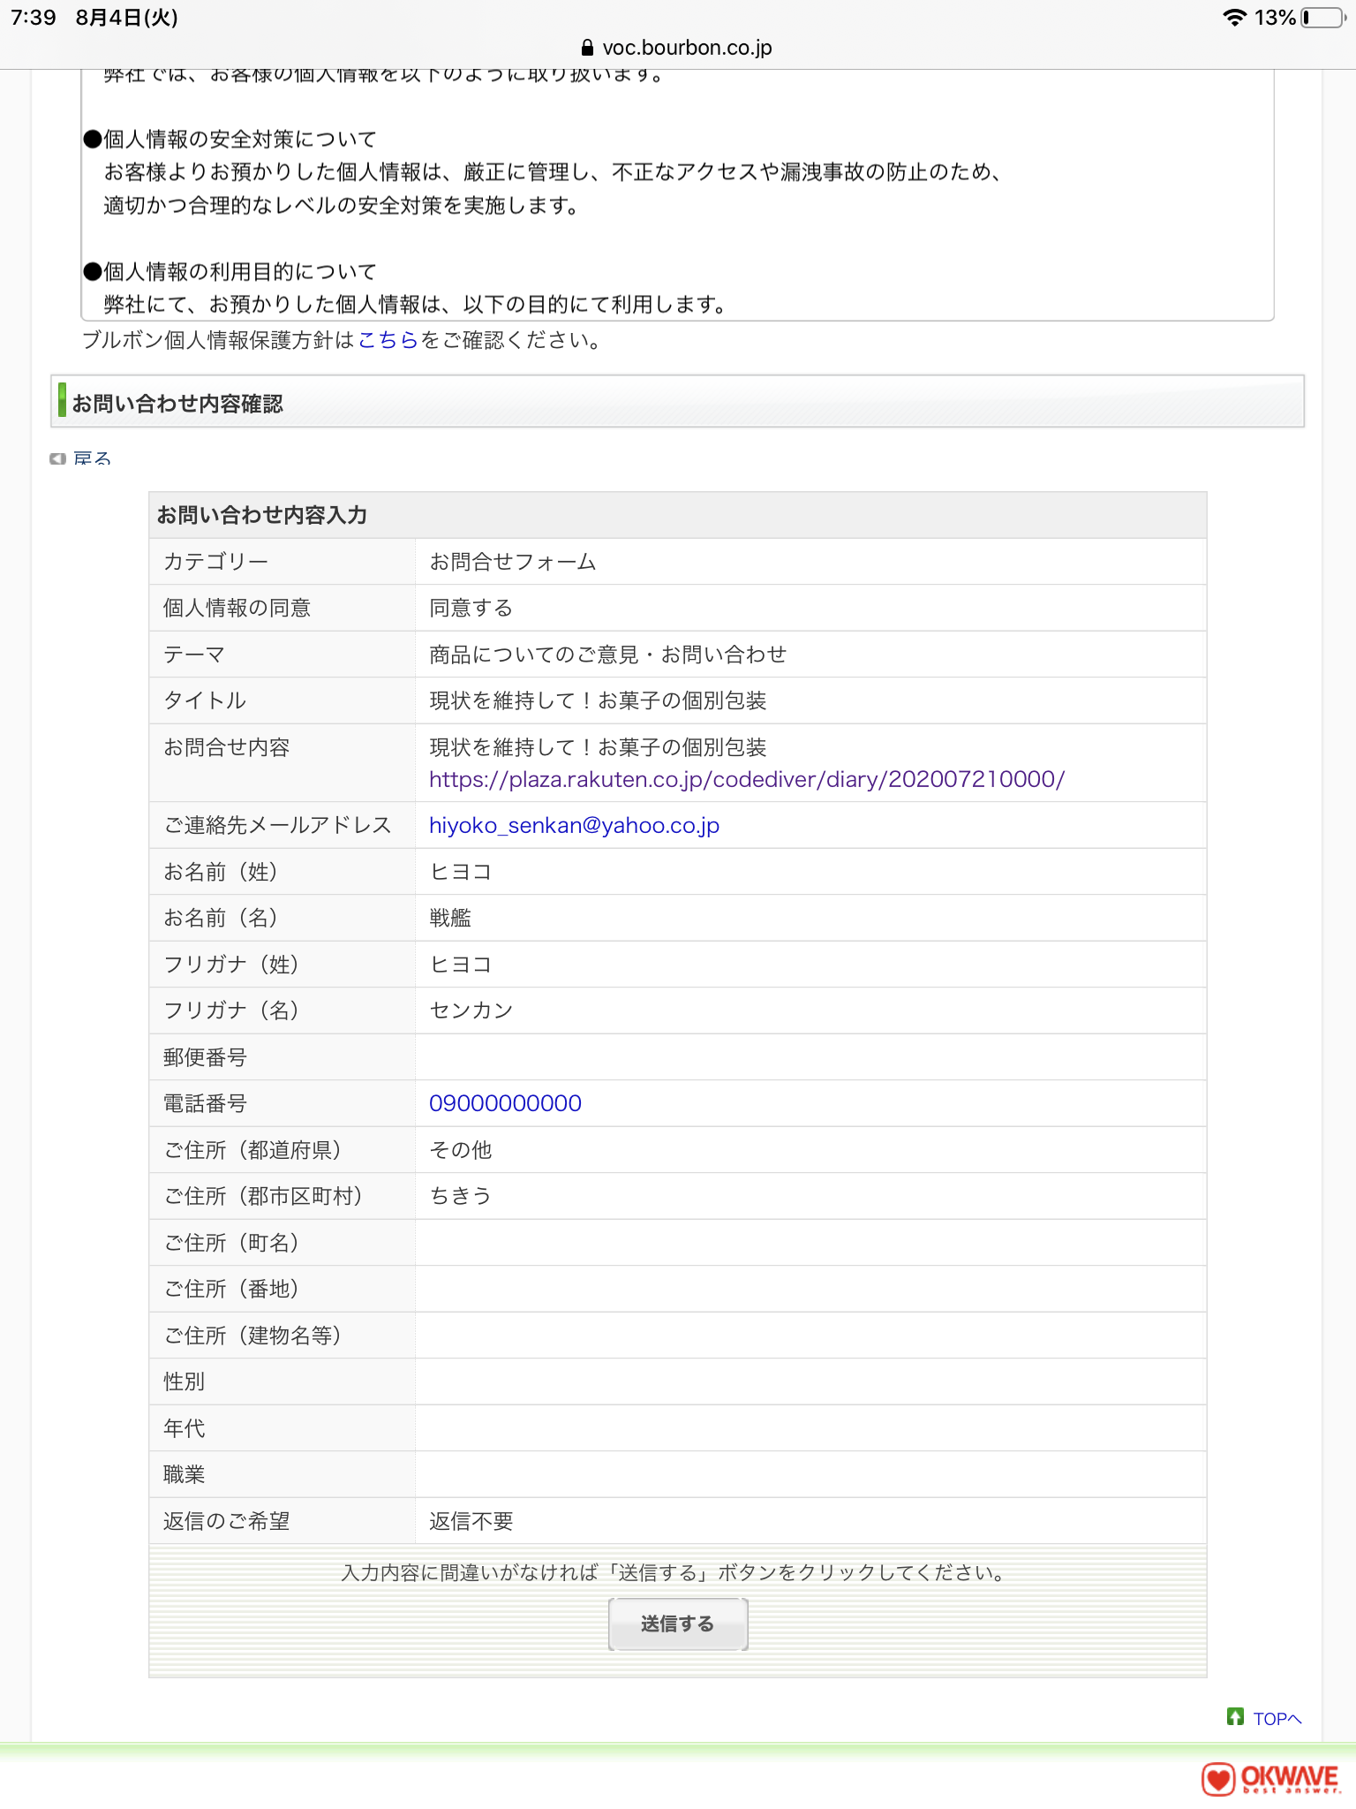Click the お問い合わせ内容確認 section header
The image size is (1356, 1809).
tap(177, 404)
